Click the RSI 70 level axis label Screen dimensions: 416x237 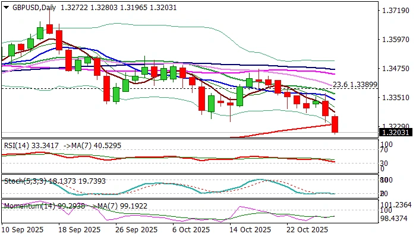pos(385,150)
